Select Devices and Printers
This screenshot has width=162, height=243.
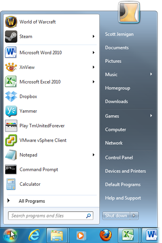click(126, 171)
